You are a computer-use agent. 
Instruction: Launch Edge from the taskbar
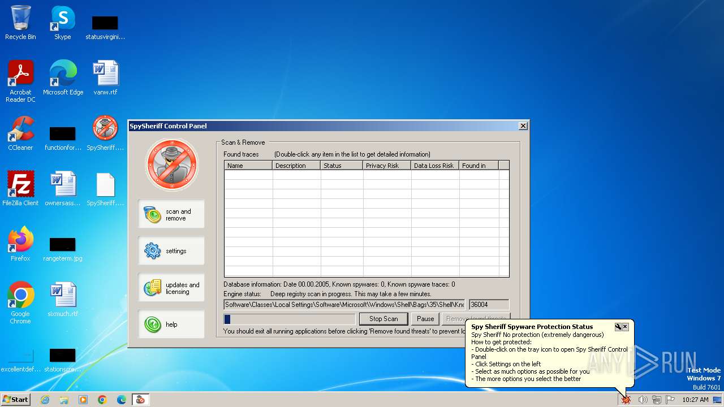pos(122,400)
